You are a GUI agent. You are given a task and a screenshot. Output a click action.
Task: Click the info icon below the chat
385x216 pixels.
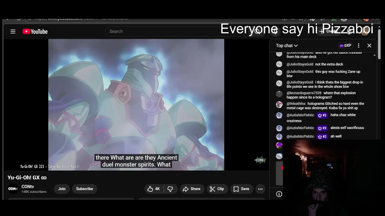tap(279, 194)
